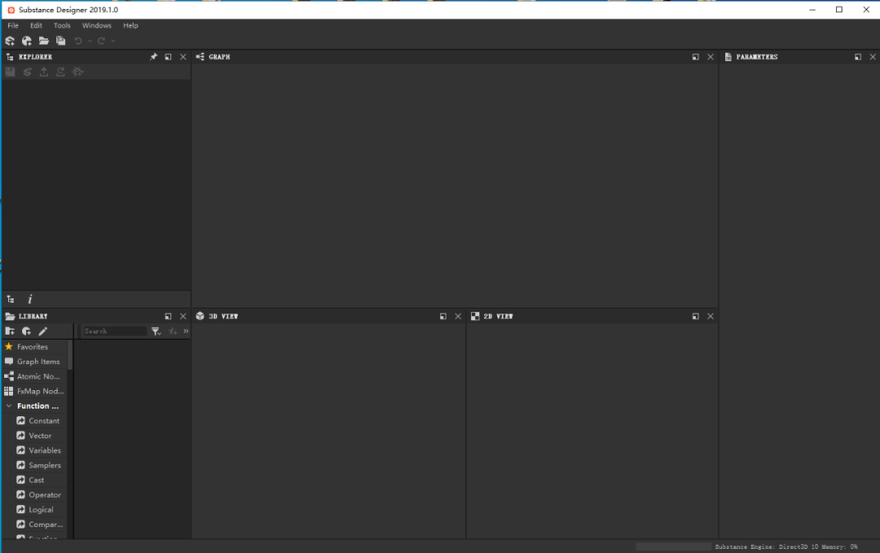This screenshot has height=553, width=880.
Task: Undo the last action
Action: 78,41
